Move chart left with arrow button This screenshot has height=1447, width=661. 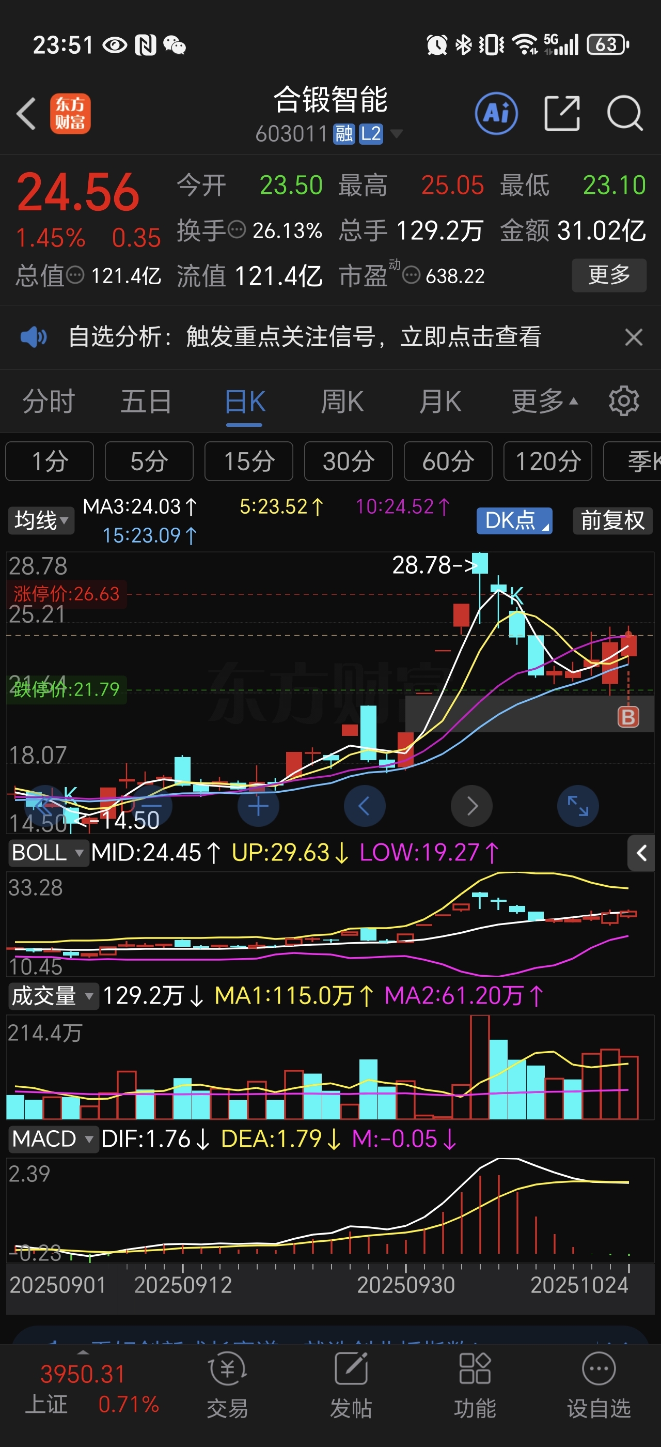click(365, 806)
